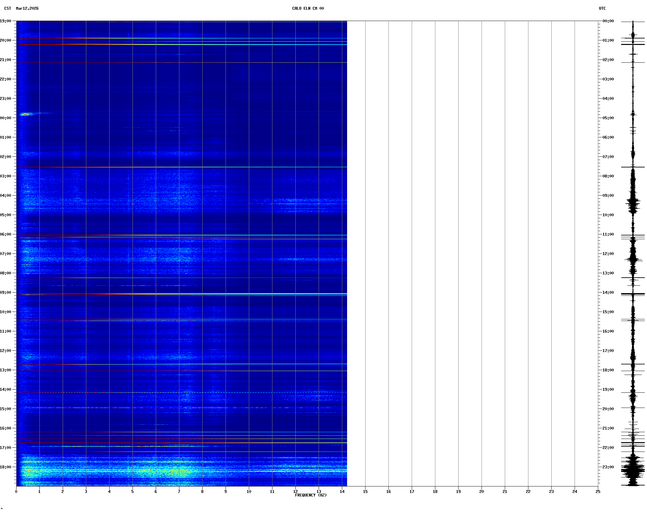Click the CST timezone label
This screenshot has height=512, width=647.
coord(7,8)
